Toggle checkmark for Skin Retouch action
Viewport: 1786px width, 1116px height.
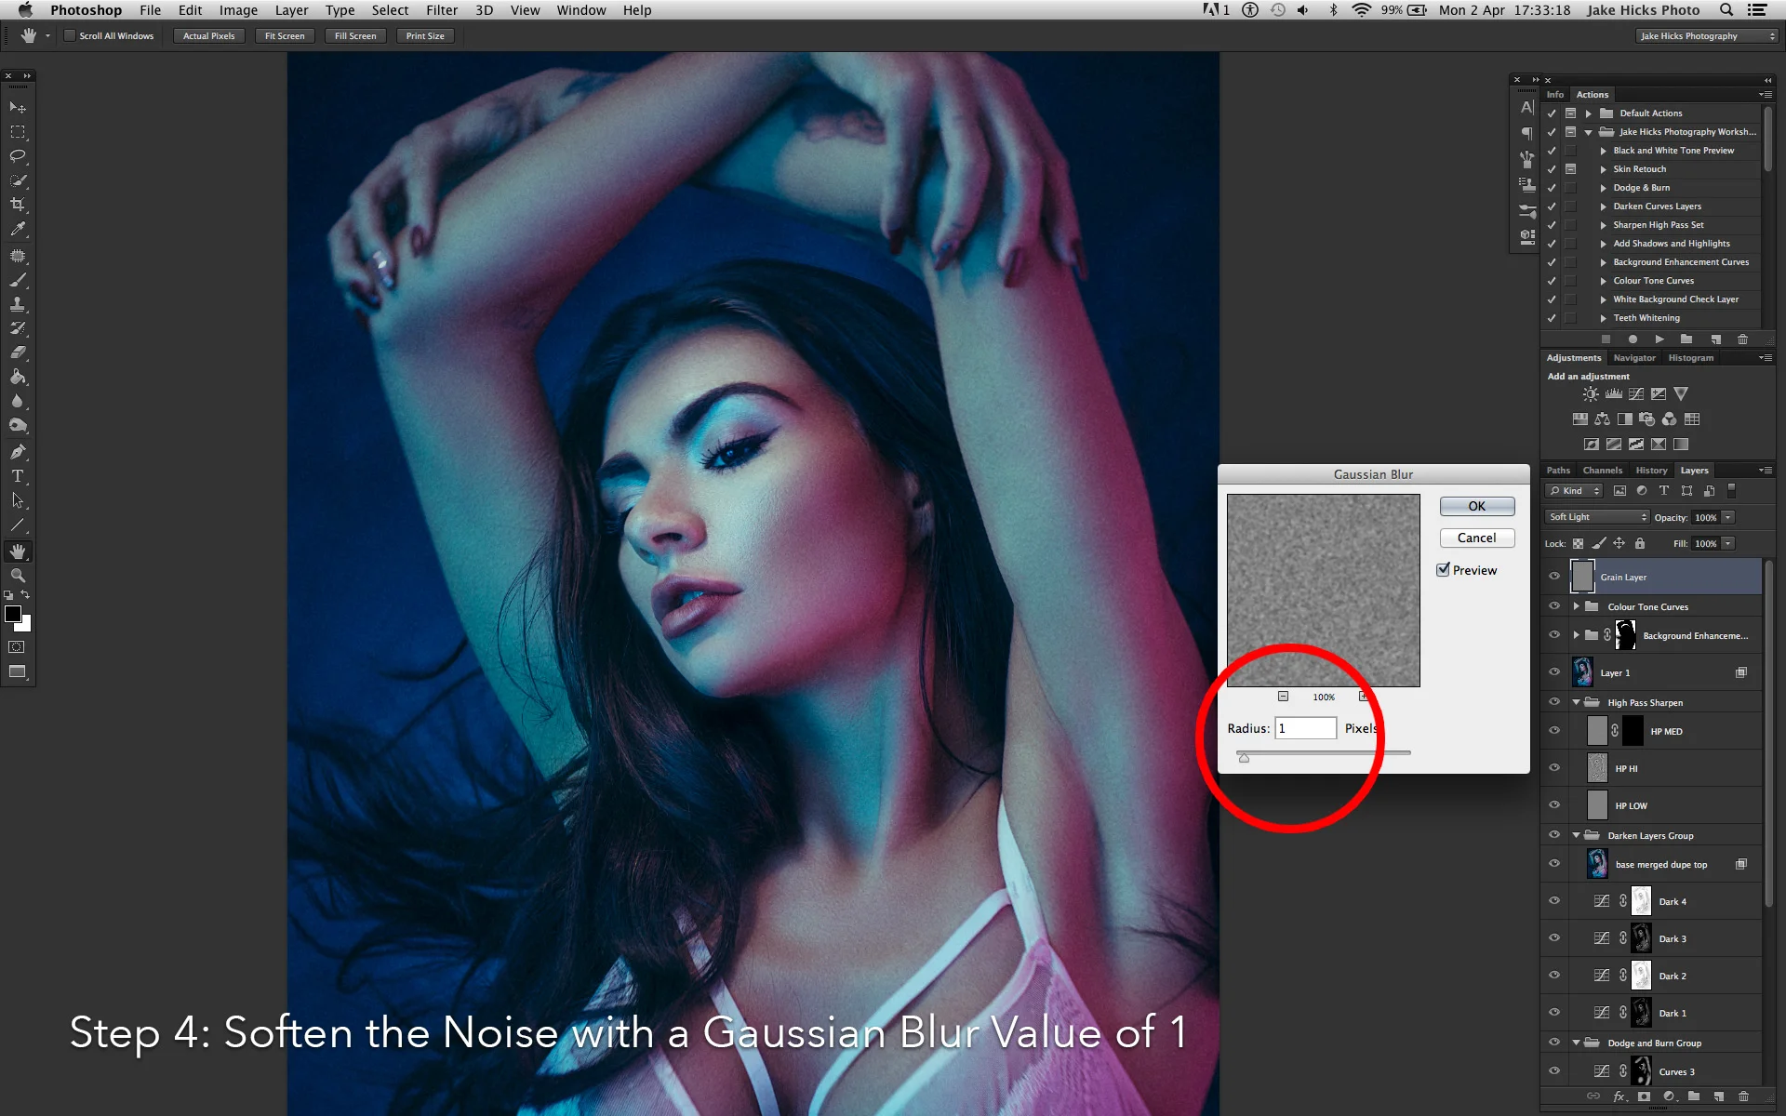1551,169
